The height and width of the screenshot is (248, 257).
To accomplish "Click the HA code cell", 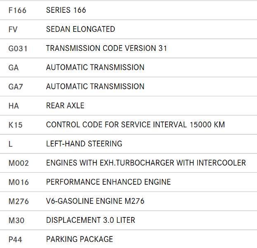I will 14,106.
